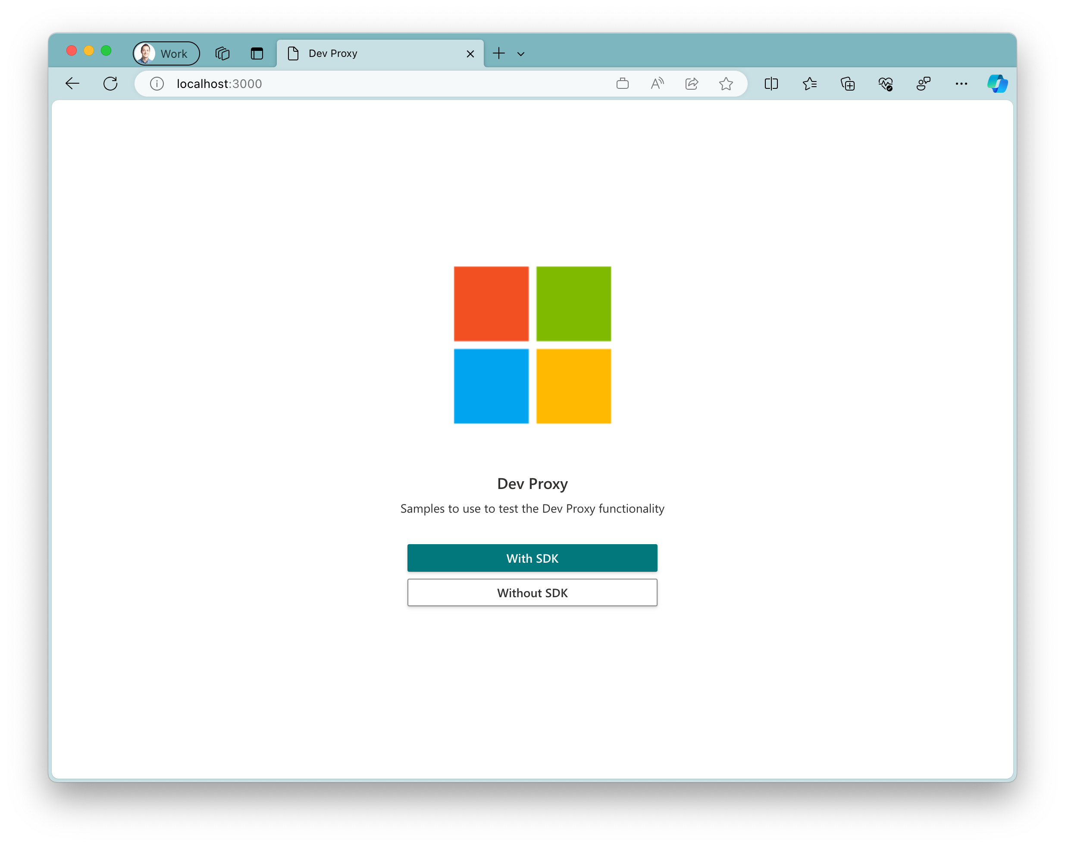The height and width of the screenshot is (846, 1065).
Task: Open the browser settings menu
Action: 961,84
